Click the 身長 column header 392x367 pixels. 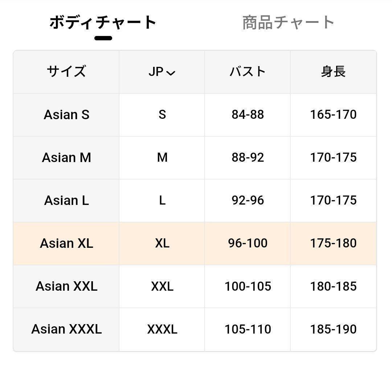click(x=333, y=72)
